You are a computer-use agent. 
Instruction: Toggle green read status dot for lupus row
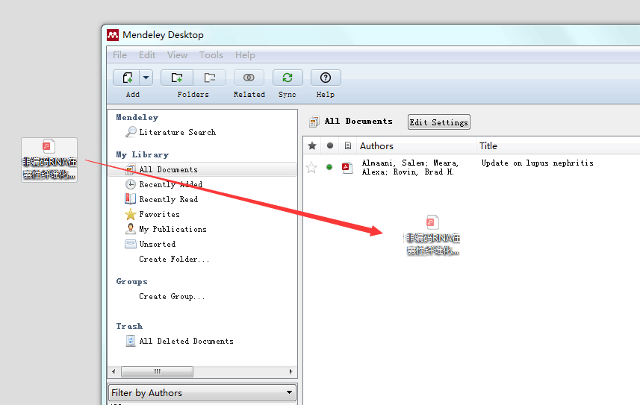(x=329, y=167)
